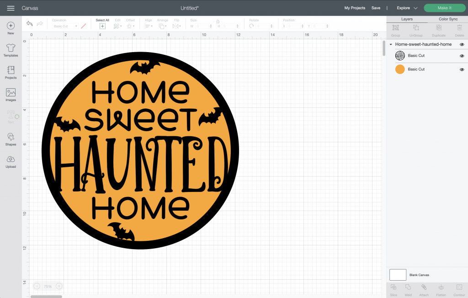Open the hamburger main menu
The height and width of the screenshot is (298, 468).
[11, 8]
